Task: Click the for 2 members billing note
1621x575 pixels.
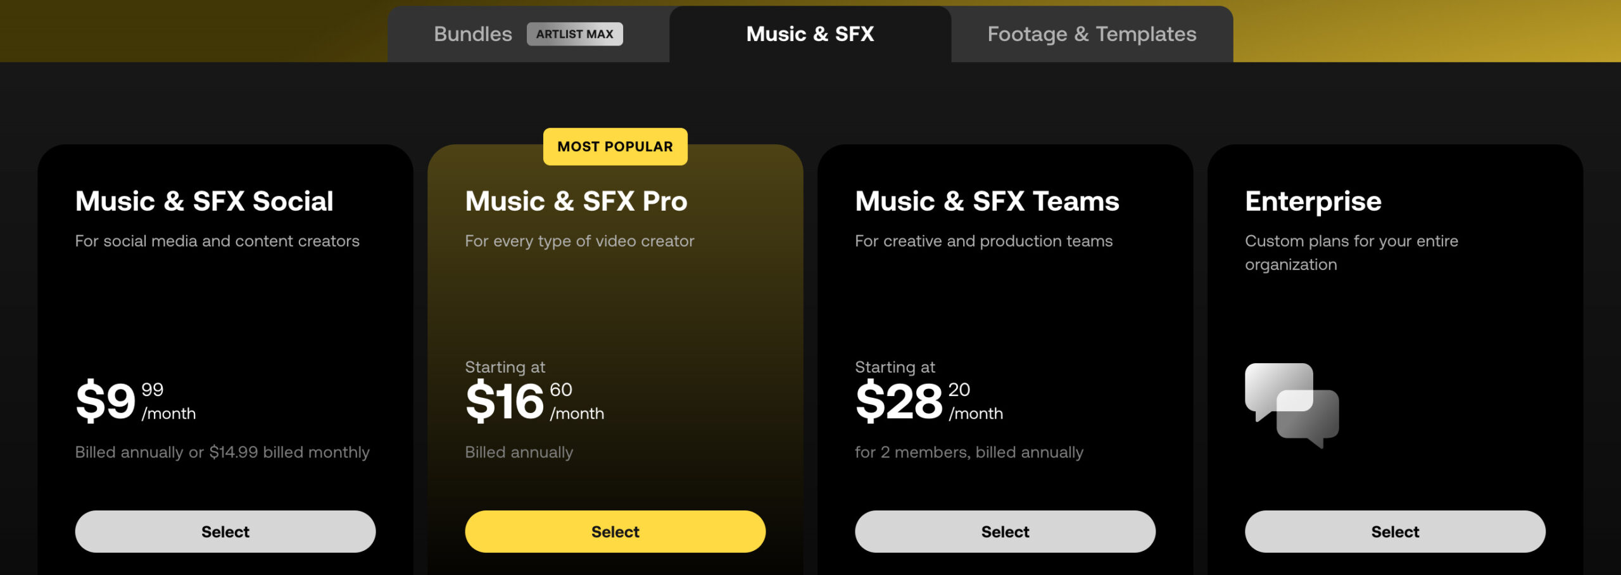Action: tap(969, 452)
